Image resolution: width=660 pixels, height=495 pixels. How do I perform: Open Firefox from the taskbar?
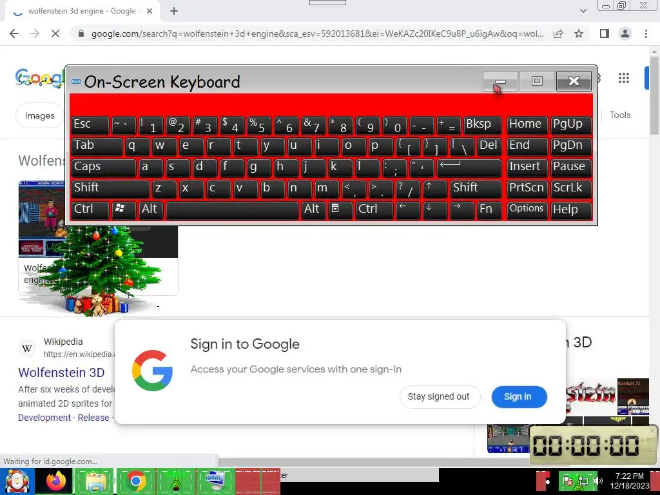coord(56,481)
